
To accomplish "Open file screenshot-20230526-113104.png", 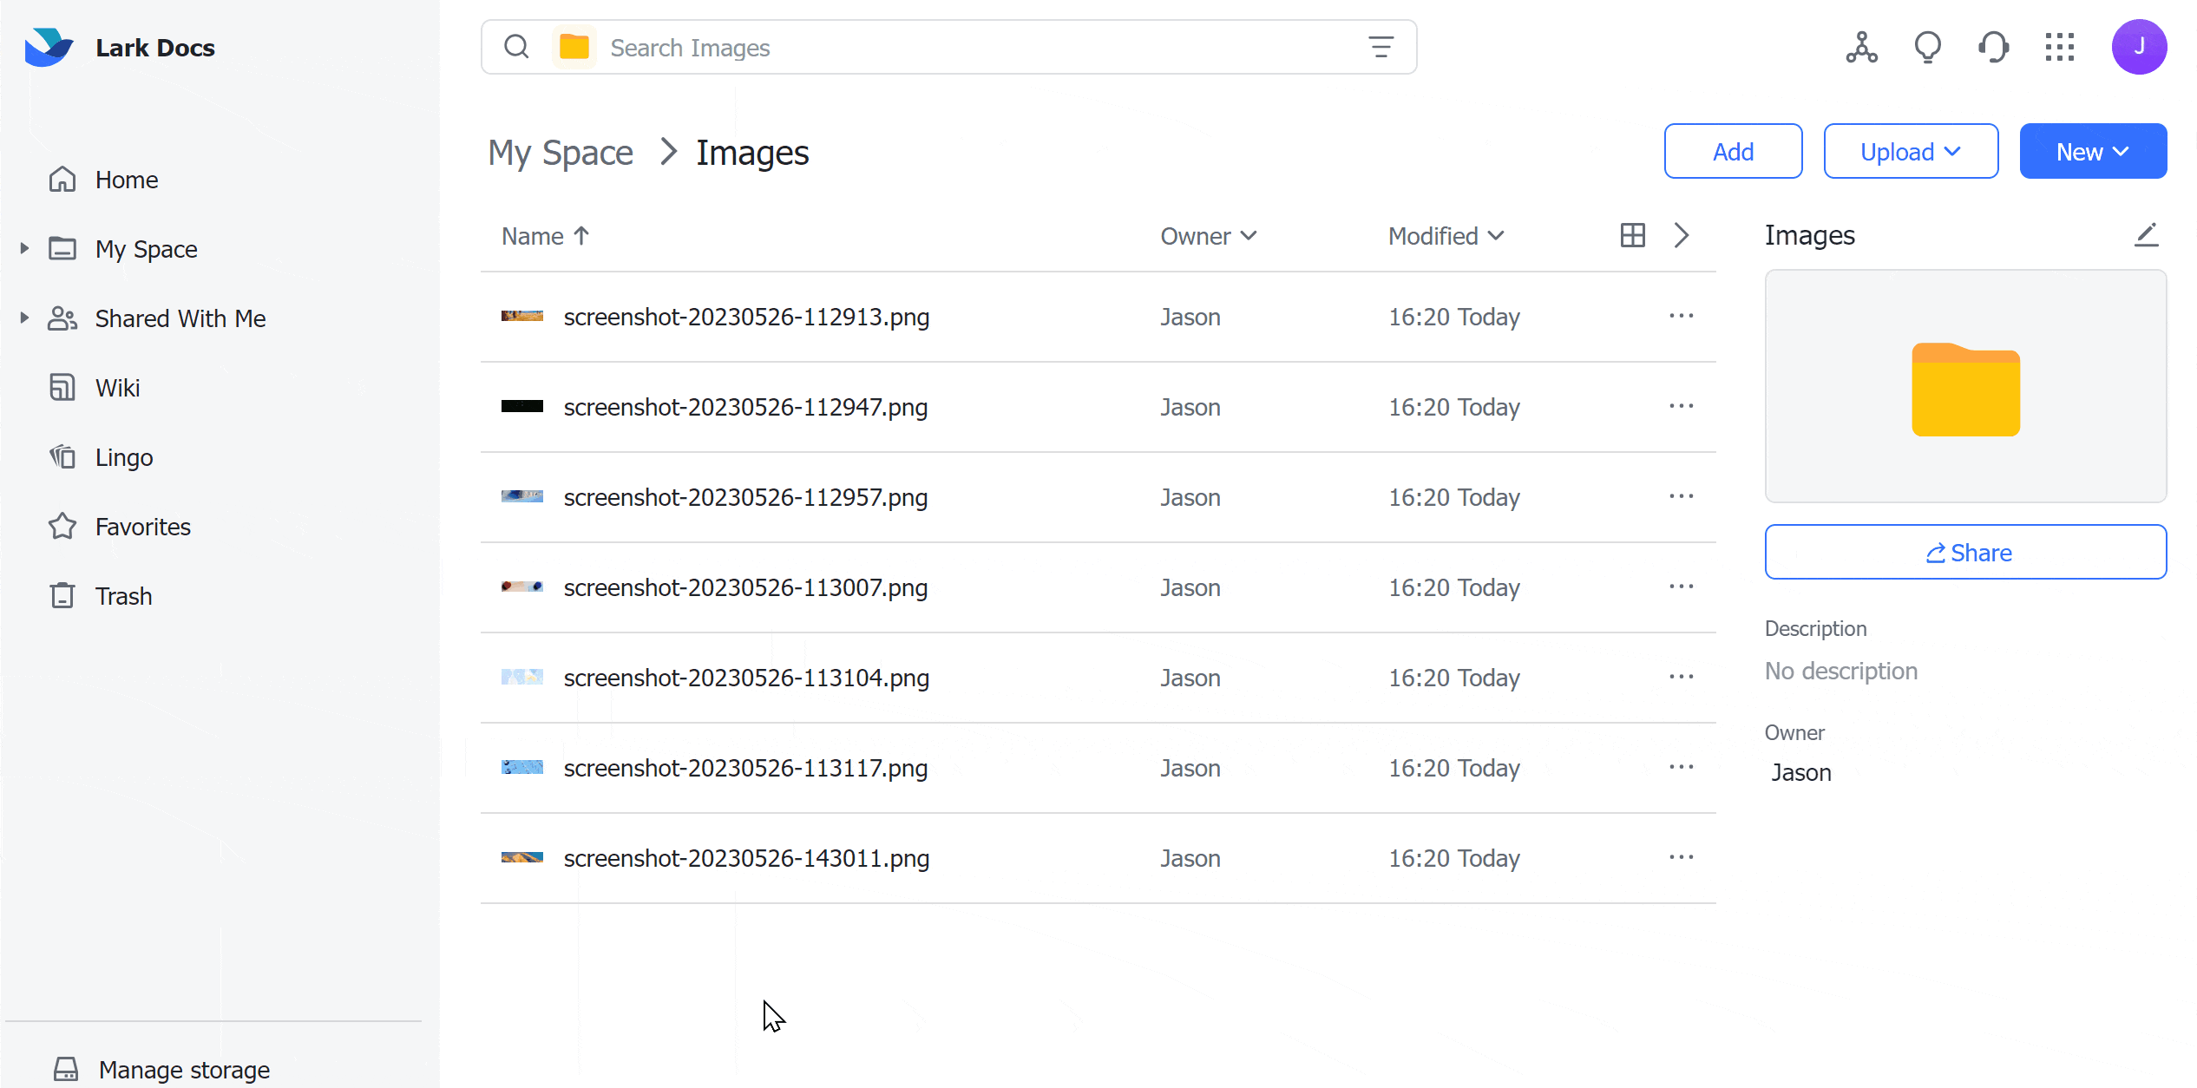I will 746,678.
